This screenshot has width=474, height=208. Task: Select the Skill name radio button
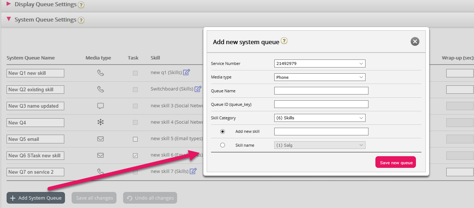point(223,145)
